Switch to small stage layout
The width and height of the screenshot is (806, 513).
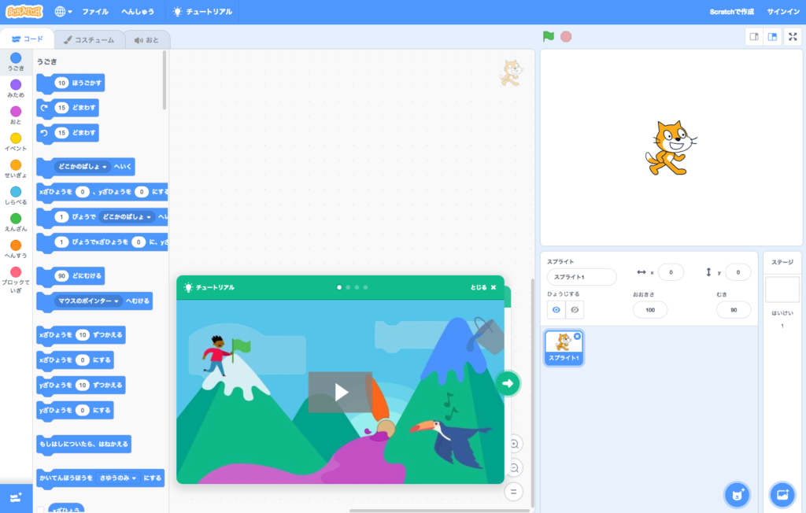[x=754, y=37]
